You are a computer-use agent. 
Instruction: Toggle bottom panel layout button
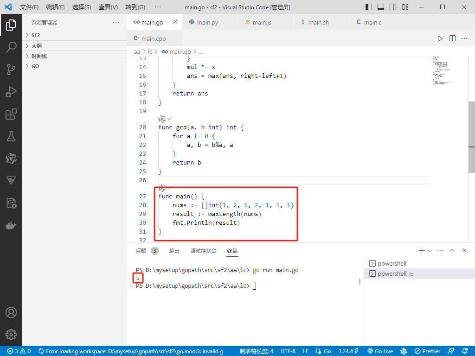(x=381, y=7)
